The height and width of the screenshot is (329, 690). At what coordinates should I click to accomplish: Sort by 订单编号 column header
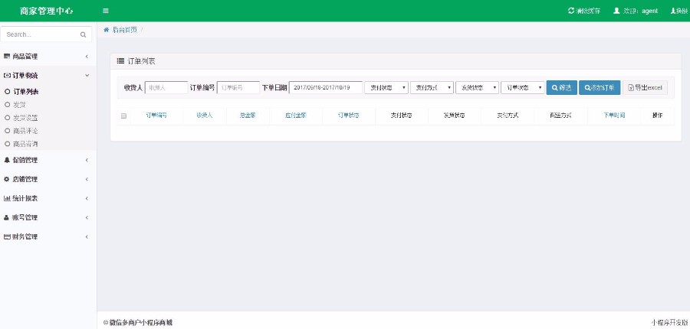pyautogui.click(x=156, y=116)
